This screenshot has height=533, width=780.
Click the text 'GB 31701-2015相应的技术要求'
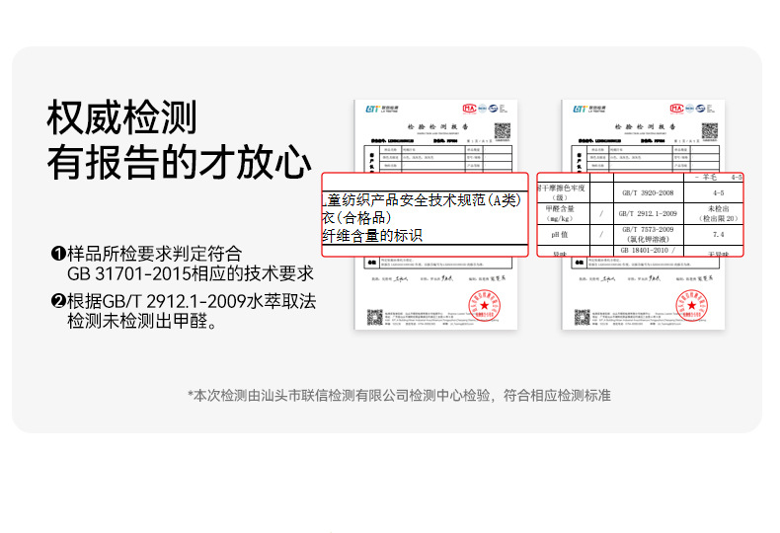[191, 273]
